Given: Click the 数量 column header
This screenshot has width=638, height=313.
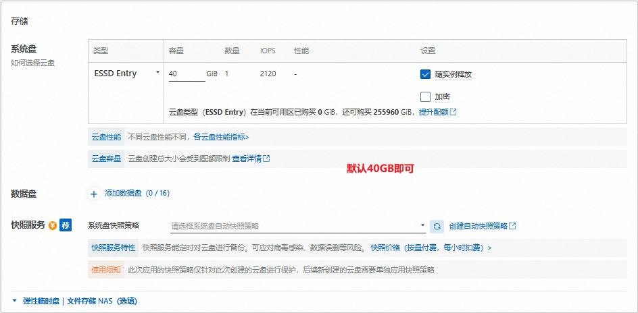Looking at the screenshot, I should tap(232, 51).
